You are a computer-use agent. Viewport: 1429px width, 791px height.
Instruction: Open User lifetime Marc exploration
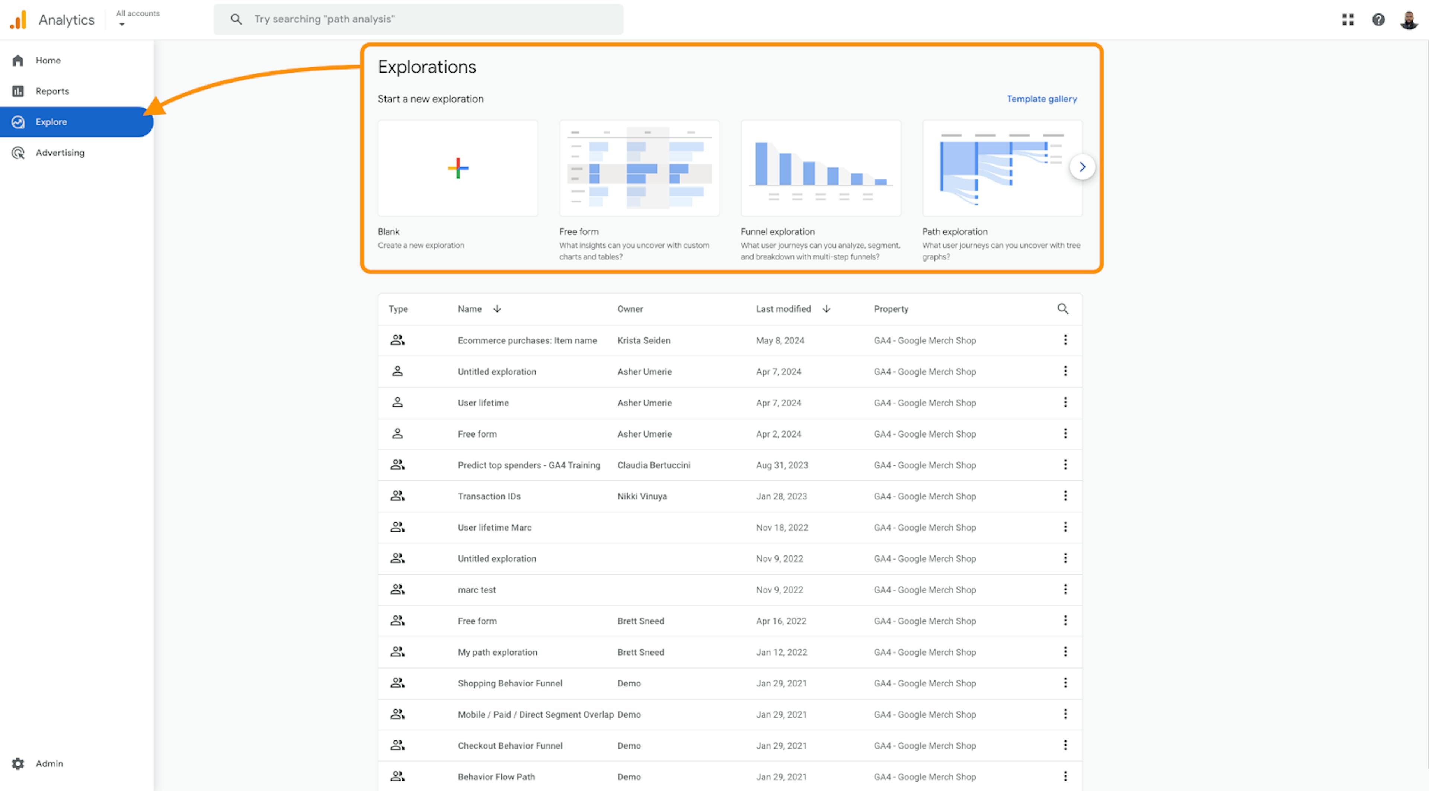click(x=494, y=528)
